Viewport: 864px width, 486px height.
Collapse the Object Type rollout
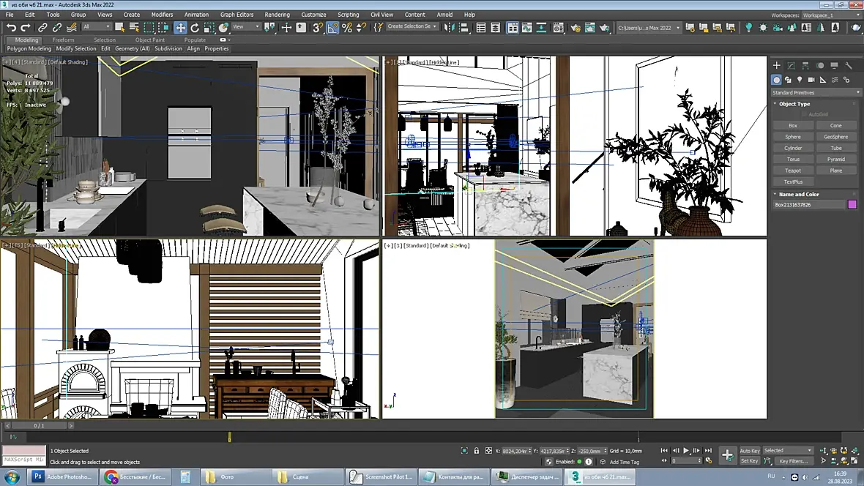[794, 104]
